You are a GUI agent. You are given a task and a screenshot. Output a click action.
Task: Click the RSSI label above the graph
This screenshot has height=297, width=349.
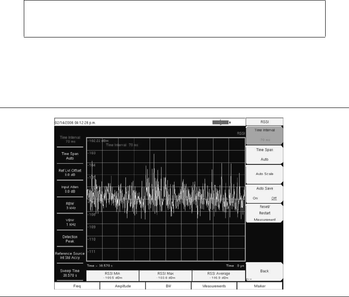(x=241, y=134)
